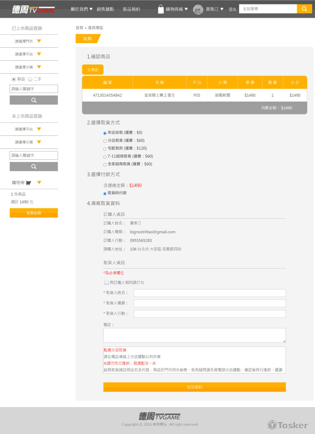Click product name 皇家騎士團 2 重生

pos(160,95)
